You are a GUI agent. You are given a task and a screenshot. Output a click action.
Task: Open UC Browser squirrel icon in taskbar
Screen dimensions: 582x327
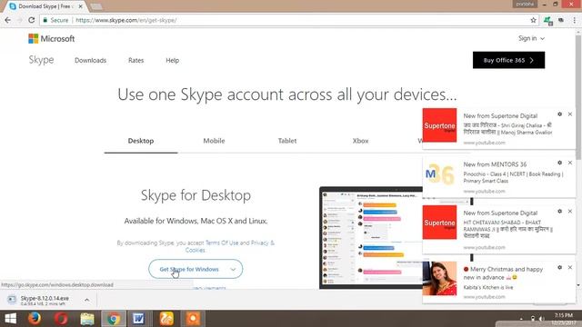point(166,319)
